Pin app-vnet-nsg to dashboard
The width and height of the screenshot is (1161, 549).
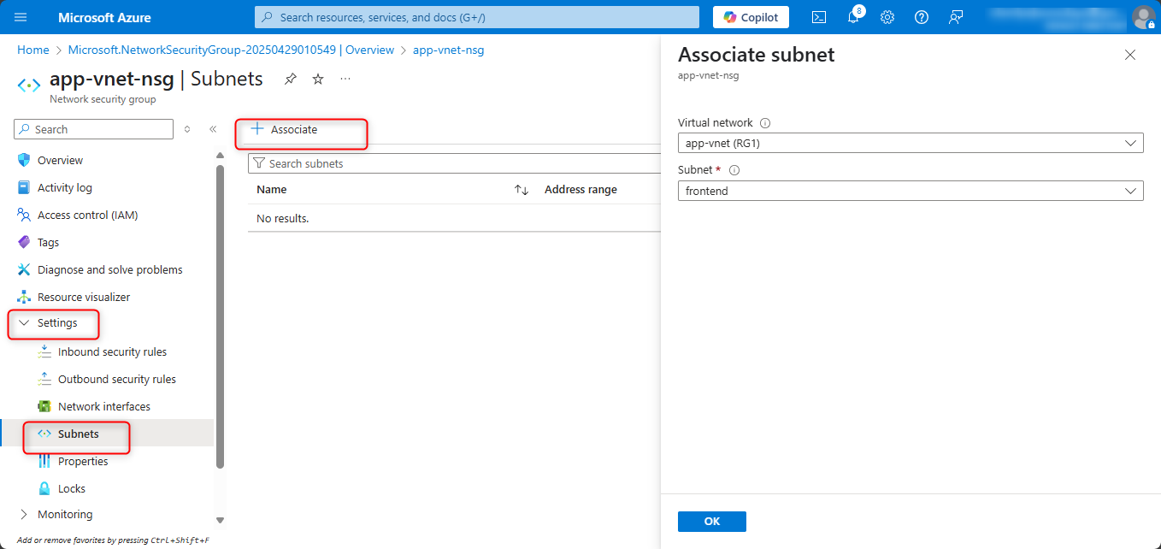point(291,79)
